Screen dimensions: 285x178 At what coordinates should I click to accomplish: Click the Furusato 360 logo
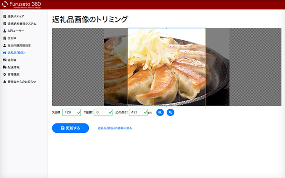pos(21,5)
